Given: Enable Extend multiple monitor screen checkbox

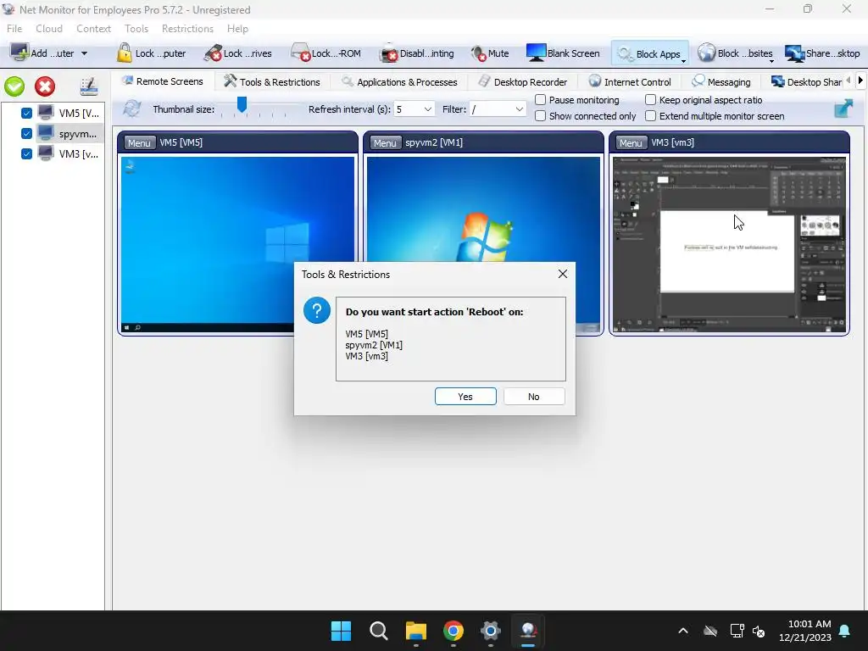Looking at the screenshot, I should pos(650,115).
